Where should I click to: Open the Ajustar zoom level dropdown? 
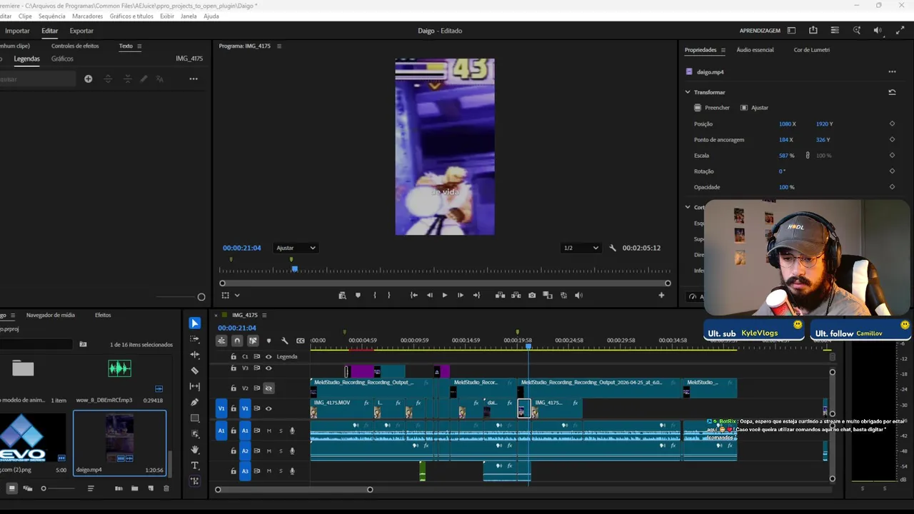click(x=296, y=248)
